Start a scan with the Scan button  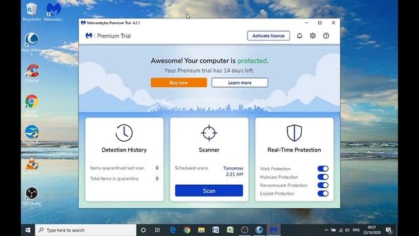pos(209,191)
